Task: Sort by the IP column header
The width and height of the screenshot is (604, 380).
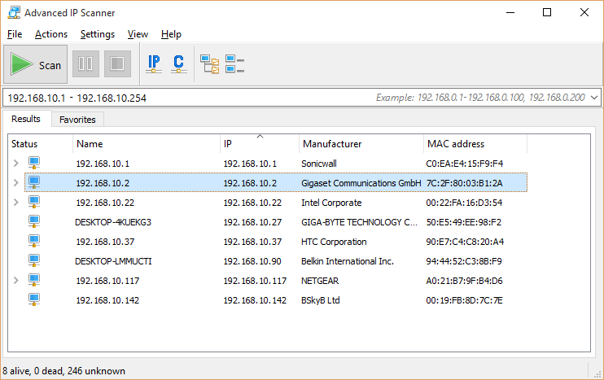Action: click(260, 144)
